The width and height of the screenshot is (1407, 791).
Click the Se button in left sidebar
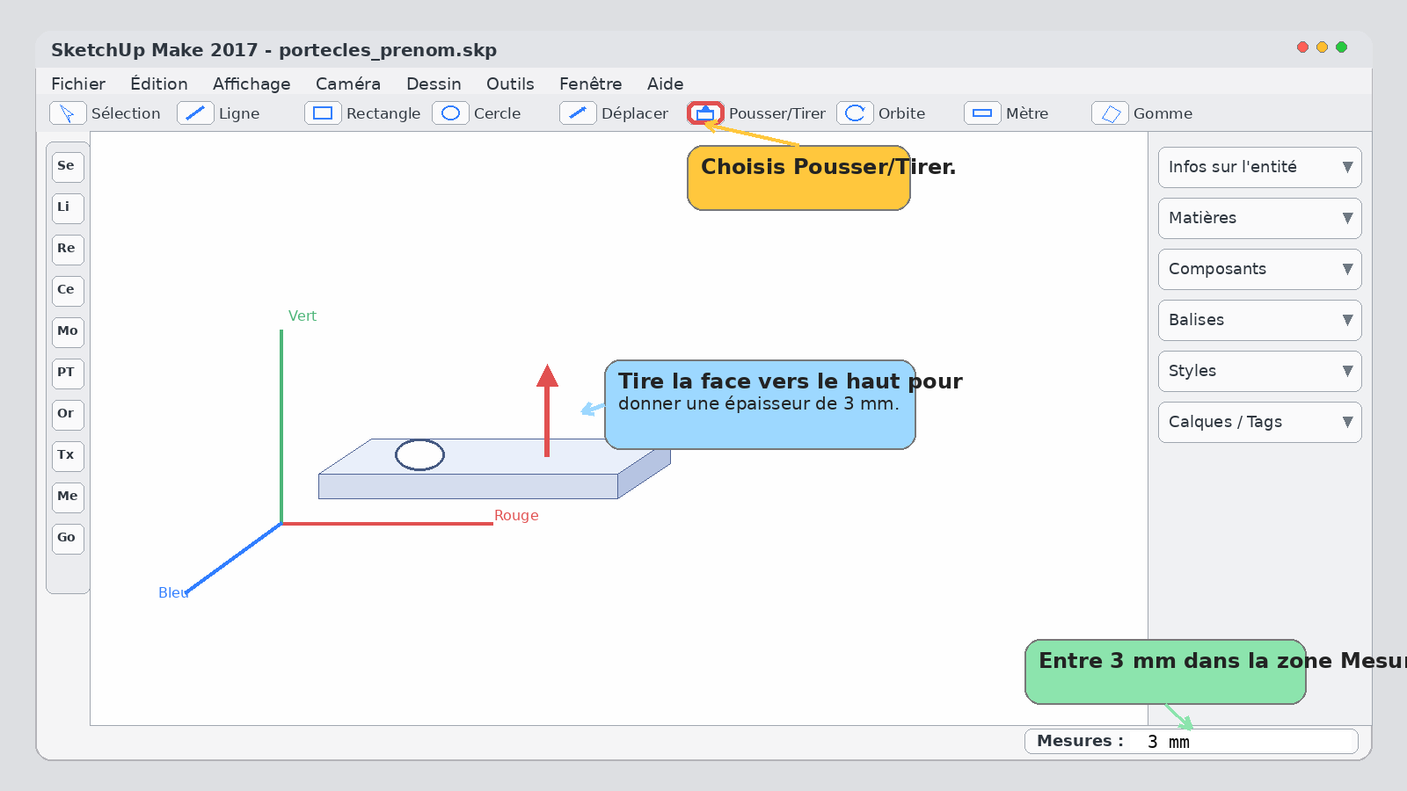pyautogui.click(x=68, y=167)
